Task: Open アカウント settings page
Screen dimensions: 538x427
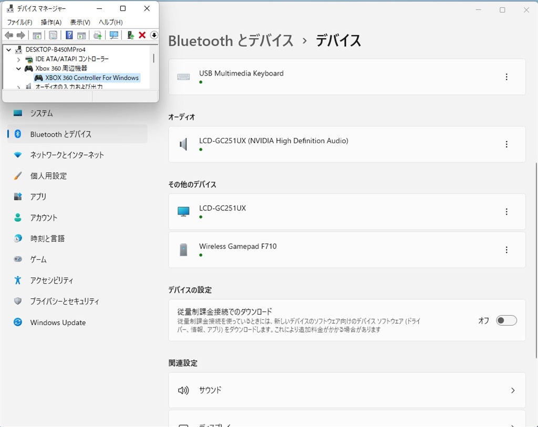Action: 78,218
